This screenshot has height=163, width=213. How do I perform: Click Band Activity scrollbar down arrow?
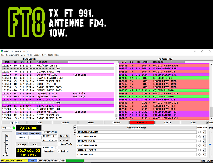[116, 118]
